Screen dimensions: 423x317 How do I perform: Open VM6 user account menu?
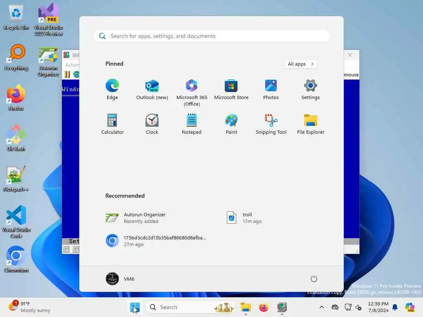(120, 279)
